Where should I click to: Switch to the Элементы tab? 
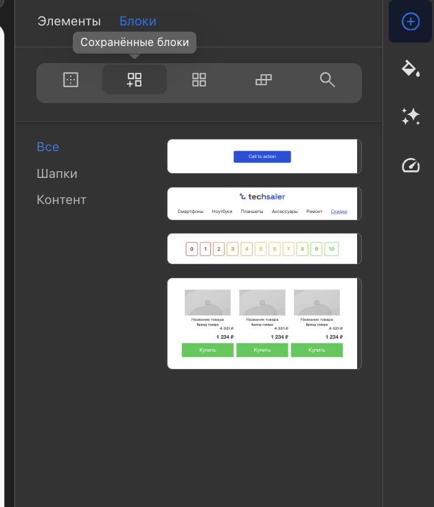[x=69, y=21]
